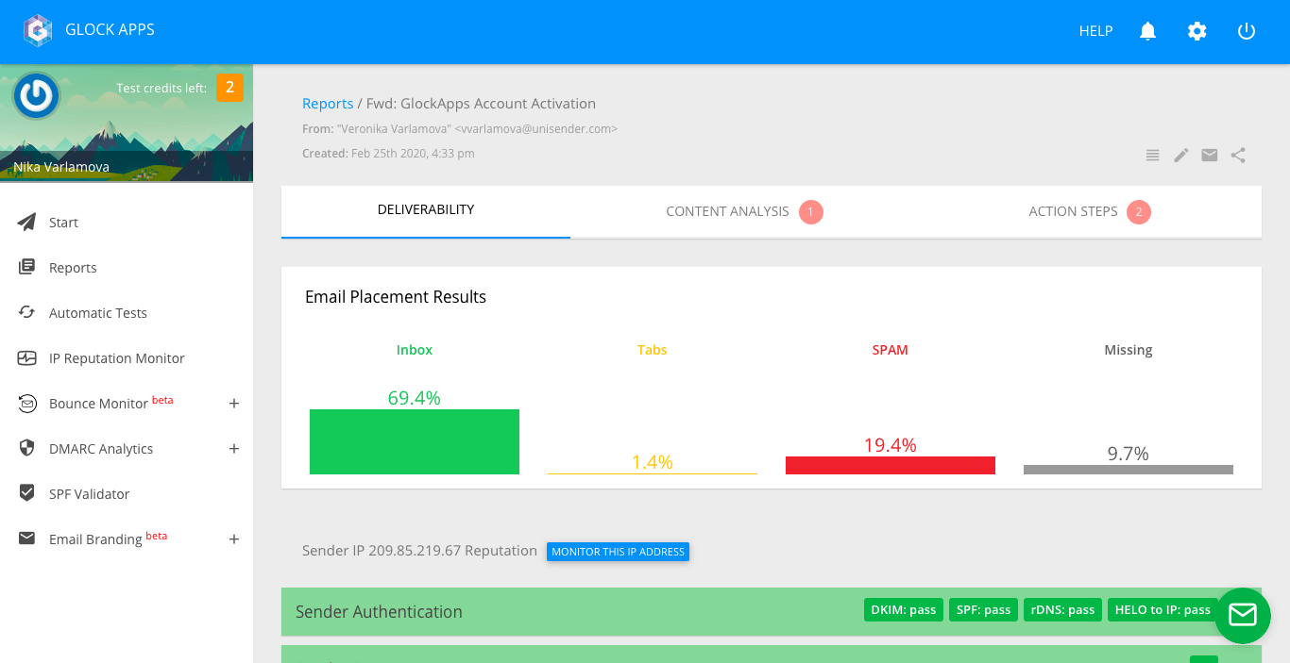Click the envelope email report icon
Screen dimensions: 1290x663
pyautogui.click(x=1209, y=156)
